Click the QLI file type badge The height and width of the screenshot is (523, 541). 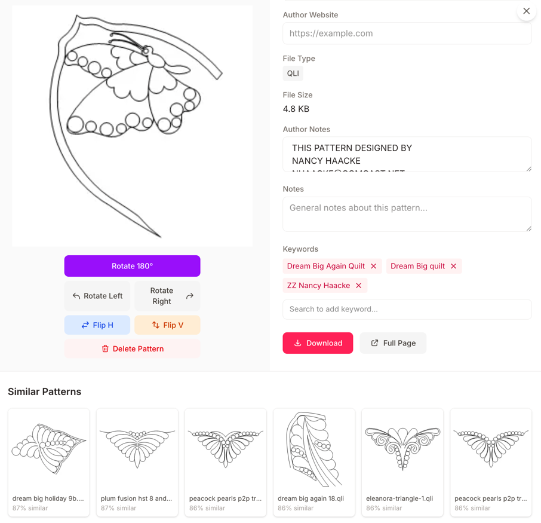click(293, 73)
